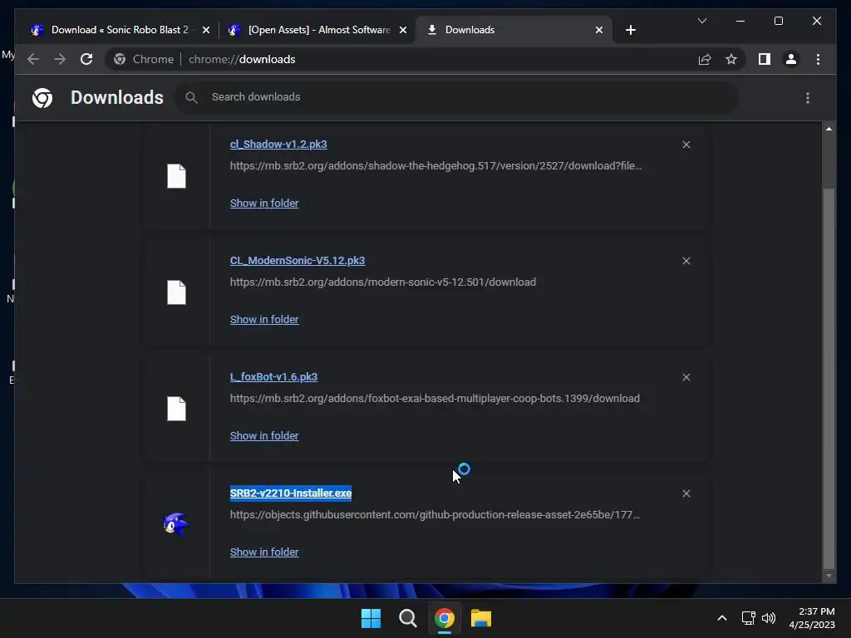Open the tab search dropdown arrow
The image size is (851, 638).
[701, 21]
